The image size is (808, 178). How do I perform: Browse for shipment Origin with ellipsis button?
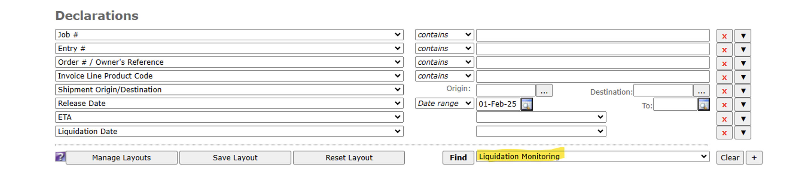544,91
